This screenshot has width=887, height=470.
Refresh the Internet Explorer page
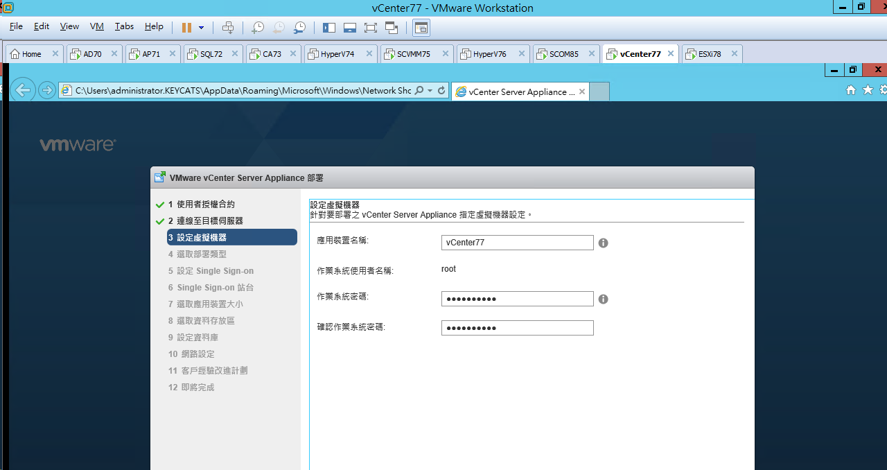(441, 91)
